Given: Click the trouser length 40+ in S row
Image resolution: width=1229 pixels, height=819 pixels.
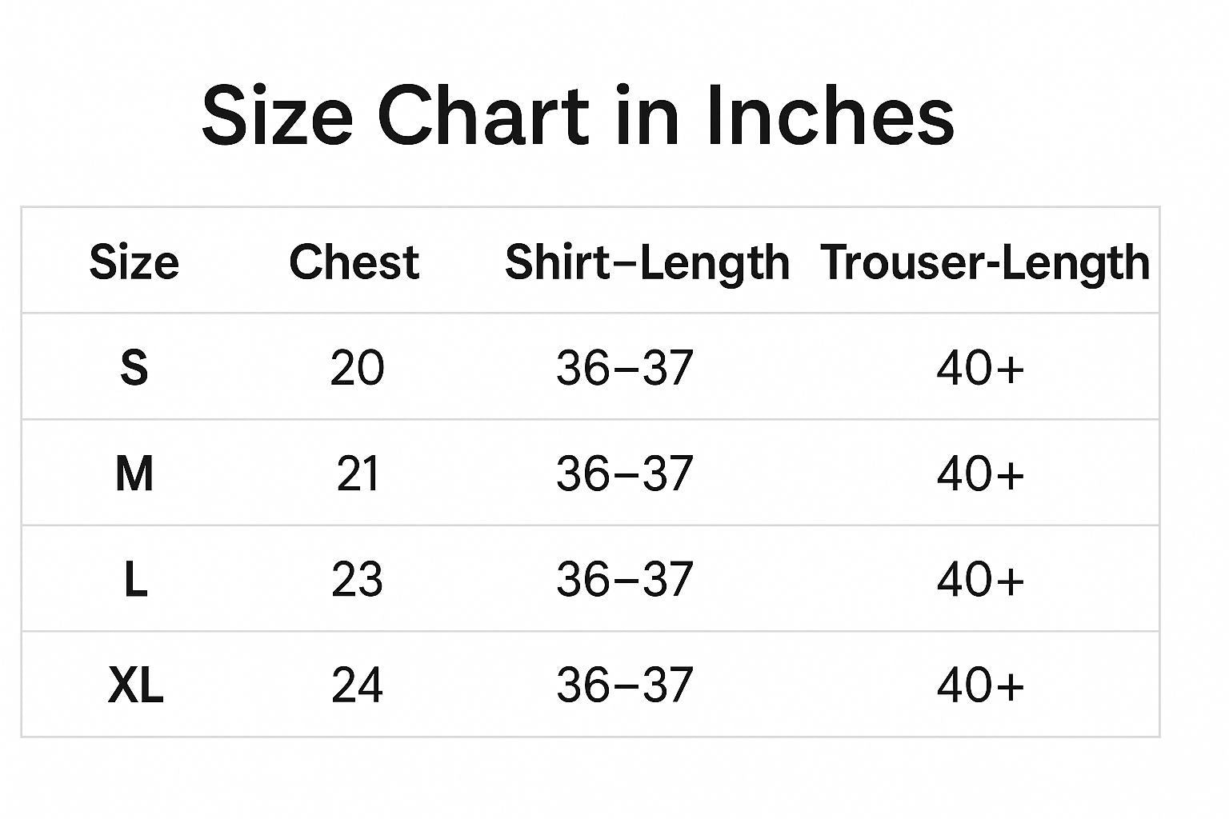Looking at the screenshot, I should pos(980,368).
